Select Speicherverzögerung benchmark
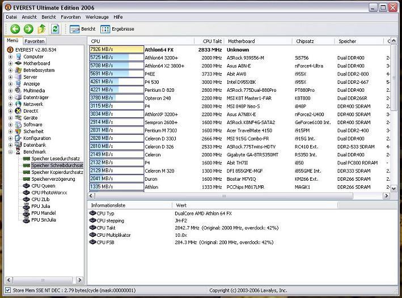The width and height of the screenshot is (402, 298). [x=53, y=179]
